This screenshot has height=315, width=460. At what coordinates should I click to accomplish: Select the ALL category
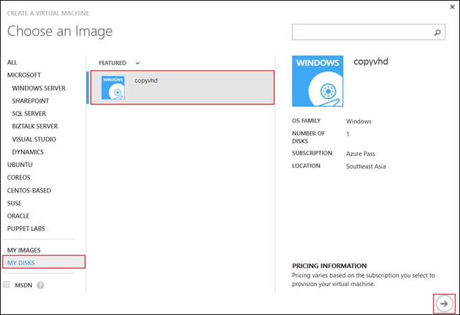(12, 62)
